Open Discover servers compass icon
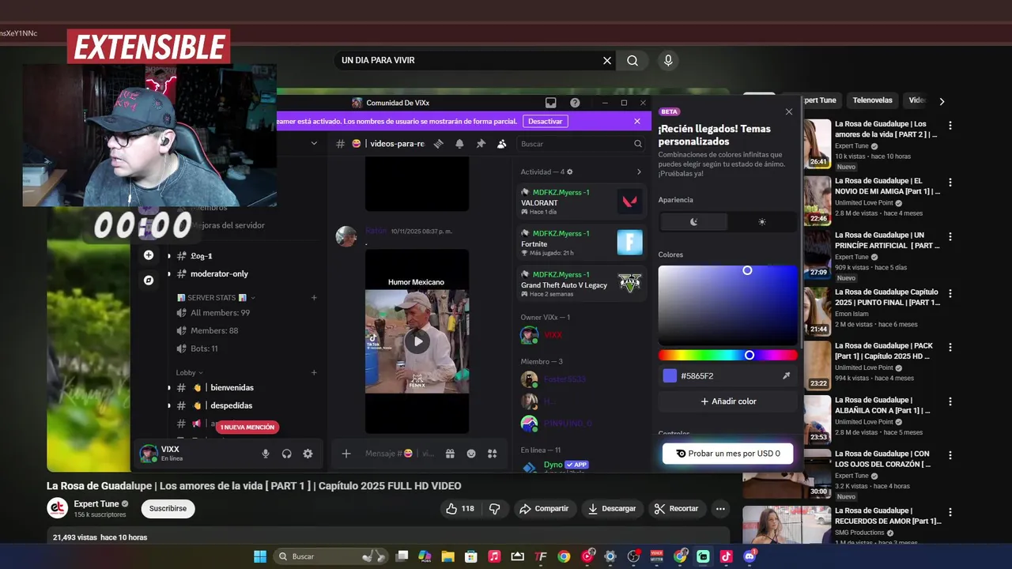This screenshot has height=569, width=1012. [149, 280]
